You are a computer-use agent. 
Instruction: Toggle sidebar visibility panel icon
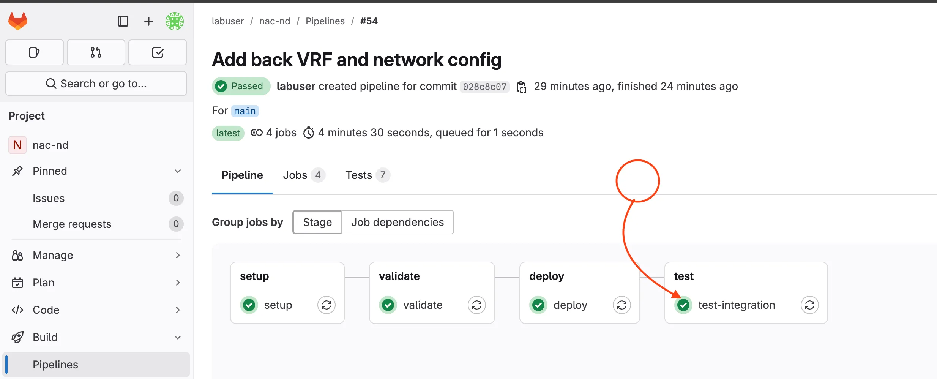123,21
